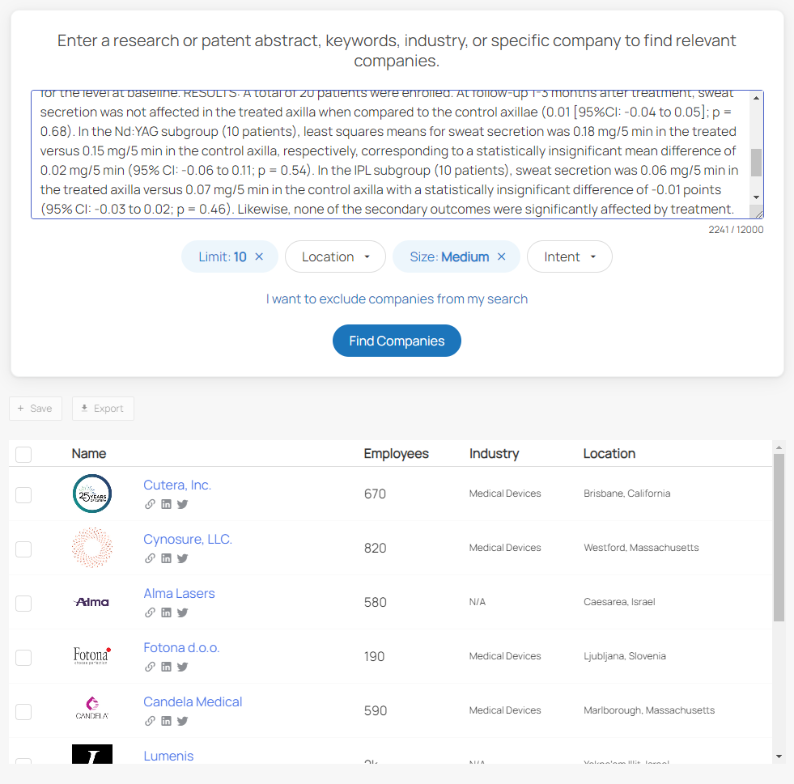Click the textarea scroll down arrow
Viewport: 794px width, 784px height.
pyautogui.click(x=756, y=197)
